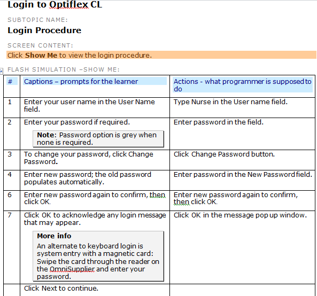Screen dimensions: 317x296
Task: Click the 'SUBTOPIC NAME:' label
Action: point(37,20)
